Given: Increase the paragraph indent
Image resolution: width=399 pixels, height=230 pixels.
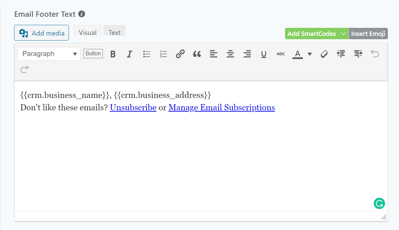Looking at the screenshot, I should (358, 54).
